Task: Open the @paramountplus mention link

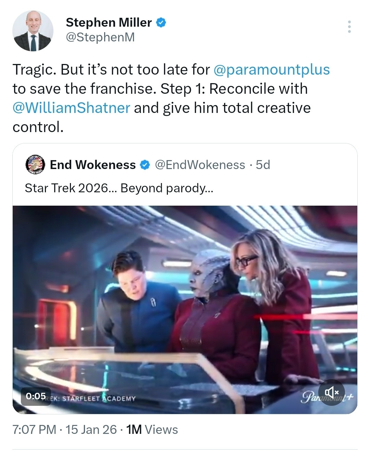Action: [271, 69]
